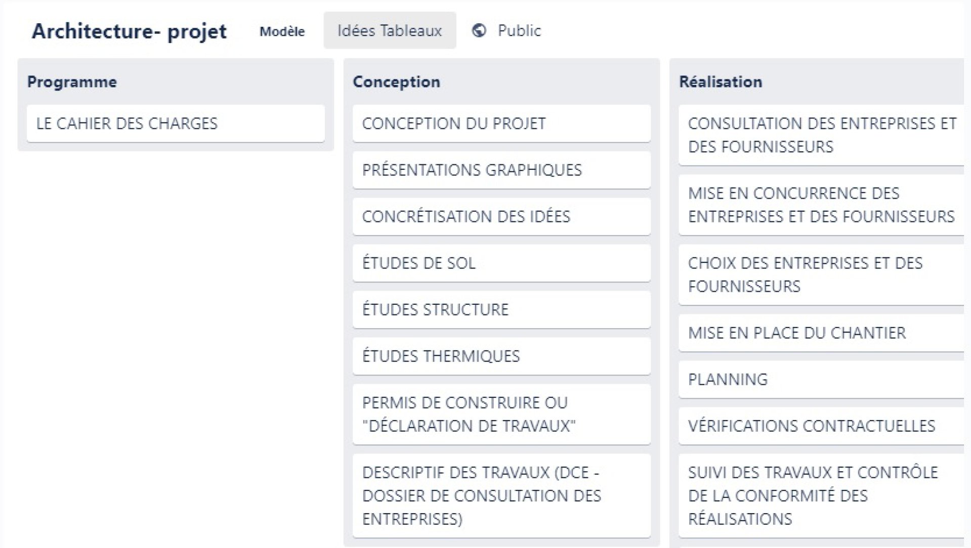The width and height of the screenshot is (971, 548).
Task: Open the PERMIS DE CONSTRUIRE card
Action: pos(501,414)
